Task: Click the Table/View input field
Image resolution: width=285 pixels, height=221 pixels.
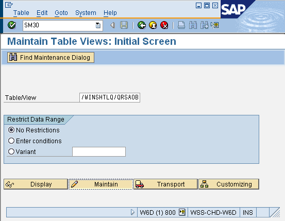Action: point(110,97)
